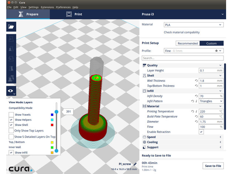Click the Infill category icon
The width and height of the screenshot is (232, 174).
tap(144, 91)
